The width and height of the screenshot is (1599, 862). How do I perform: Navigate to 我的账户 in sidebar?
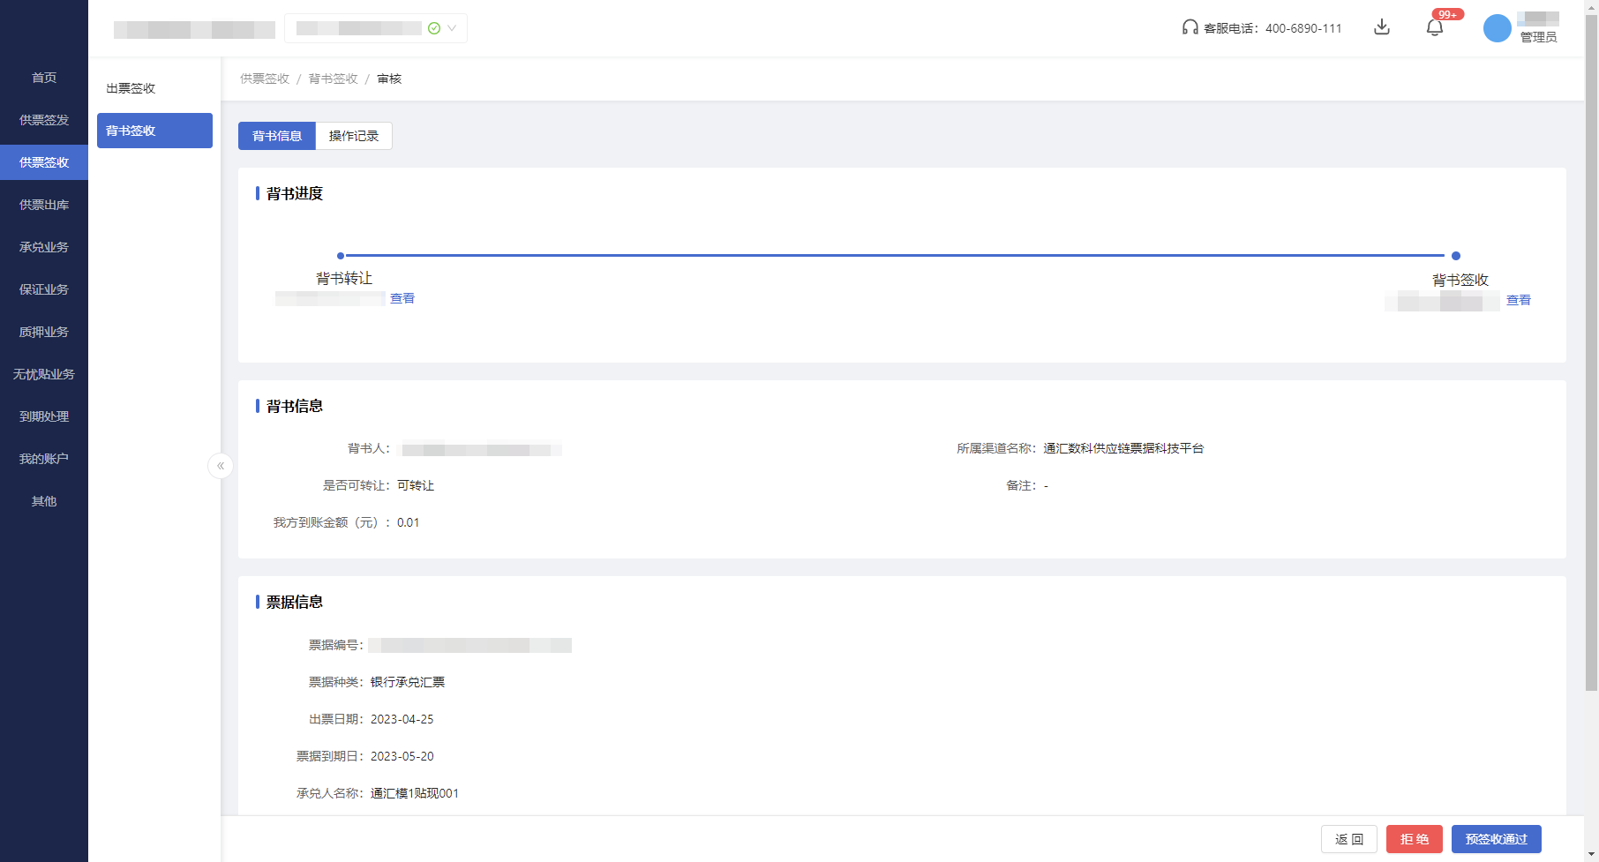click(43, 458)
